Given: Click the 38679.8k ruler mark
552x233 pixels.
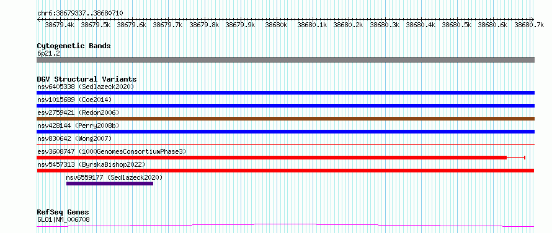Looking at the screenshot, I should click(x=204, y=25).
